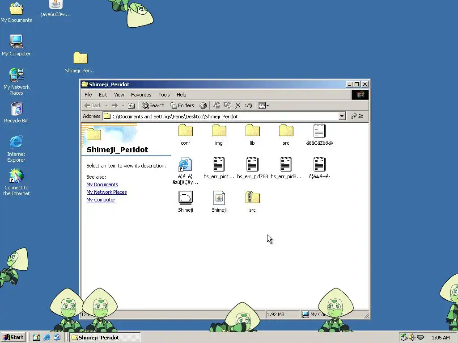Select the text file named ô¦é±é+é-

click(319, 168)
